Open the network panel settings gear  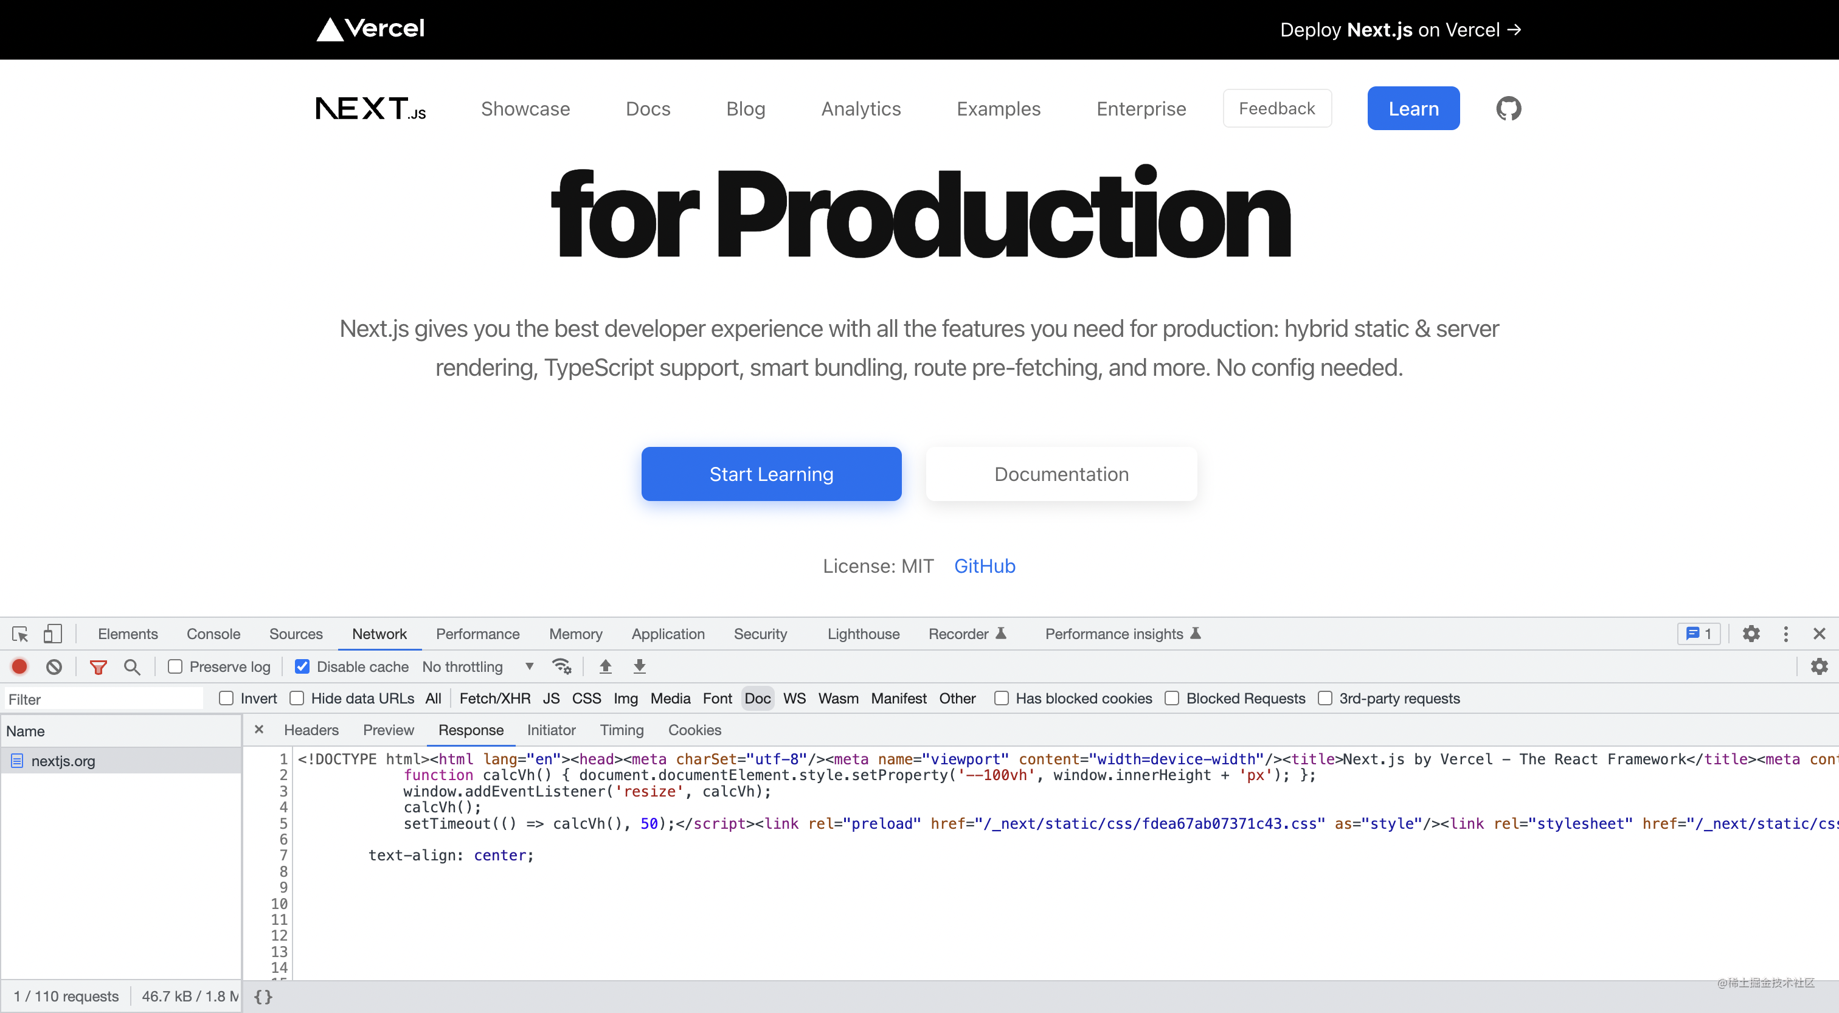click(x=1818, y=667)
